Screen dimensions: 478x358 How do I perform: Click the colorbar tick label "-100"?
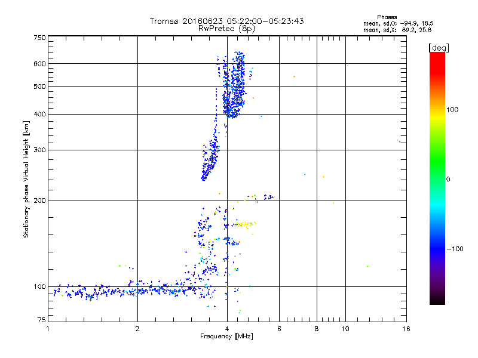point(455,249)
